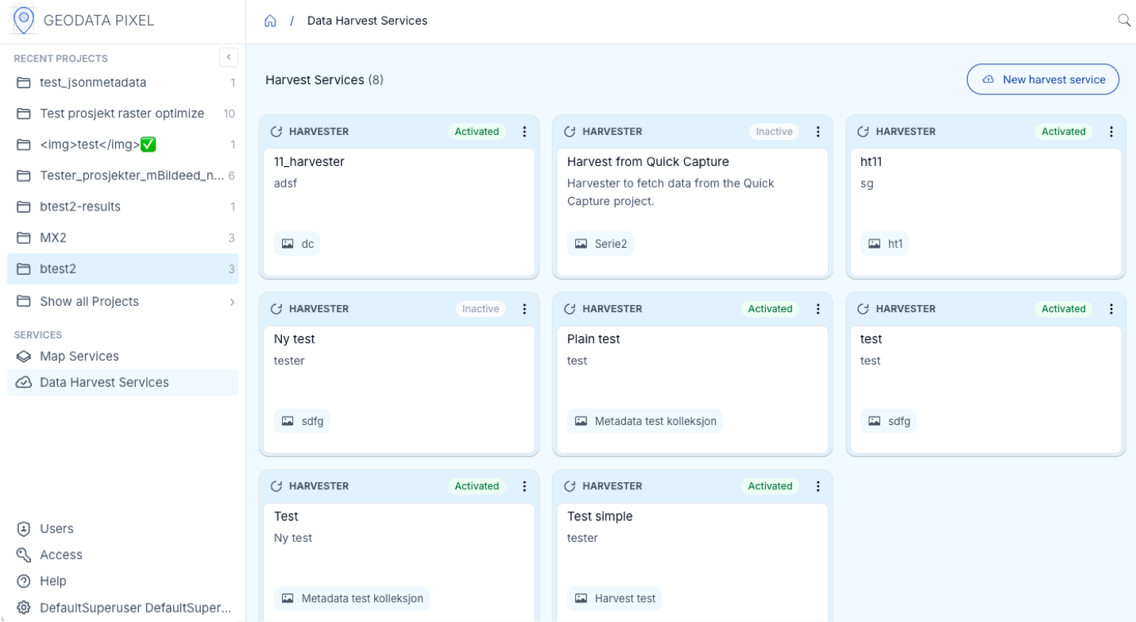Open project Tester_prosjekter_mBildeed
The width and height of the screenshot is (1136, 622).
(122, 176)
